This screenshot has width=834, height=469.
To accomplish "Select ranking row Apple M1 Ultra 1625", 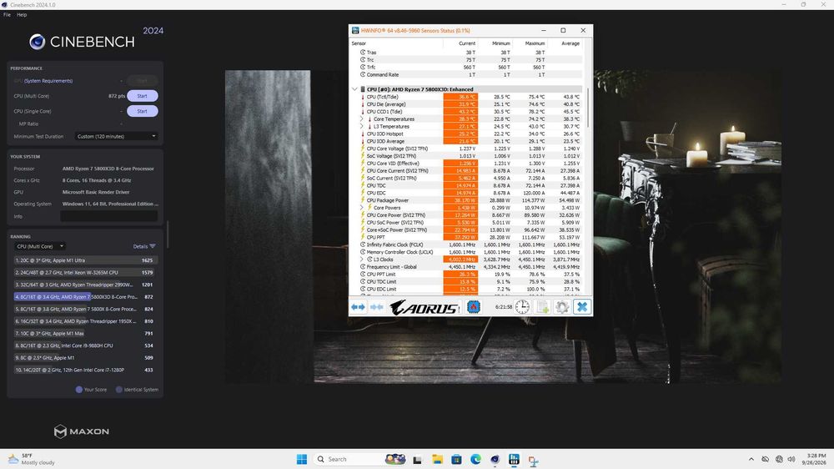I will tap(84, 260).
